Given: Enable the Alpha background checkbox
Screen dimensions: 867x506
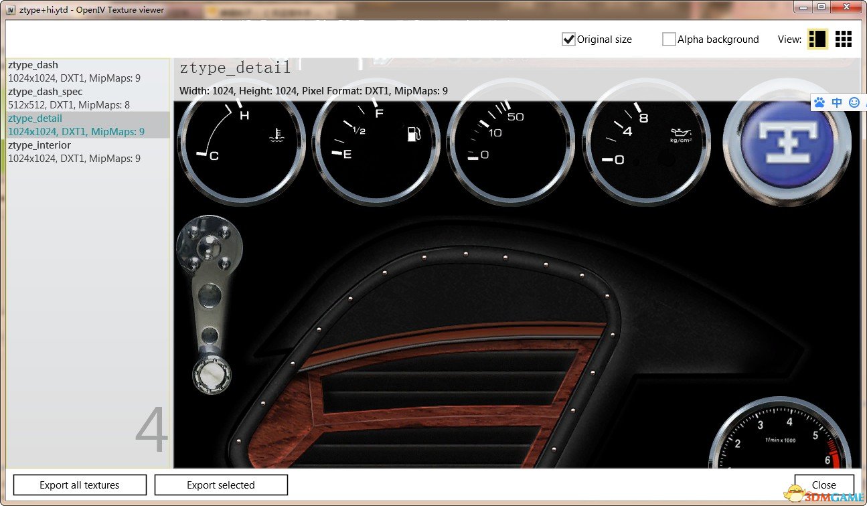Looking at the screenshot, I should point(669,39).
